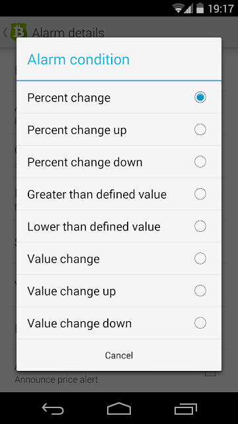Toggle the Announce price alert checkbox
The width and height of the screenshot is (238, 424).
tap(210, 374)
